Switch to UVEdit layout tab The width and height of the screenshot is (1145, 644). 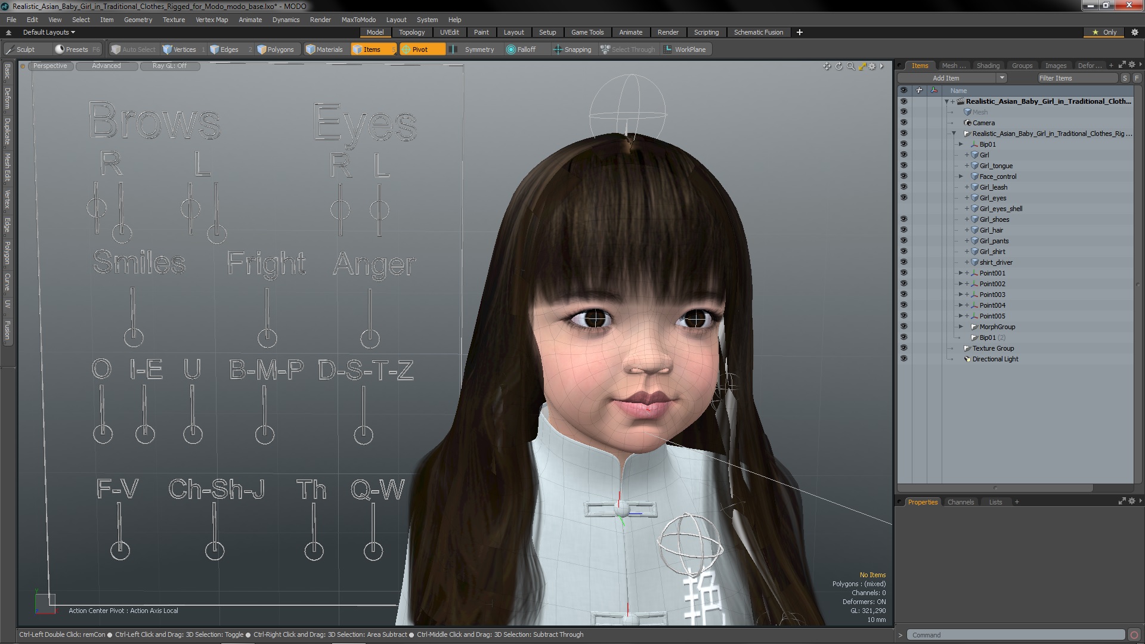pyautogui.click(x=449, y=32)
